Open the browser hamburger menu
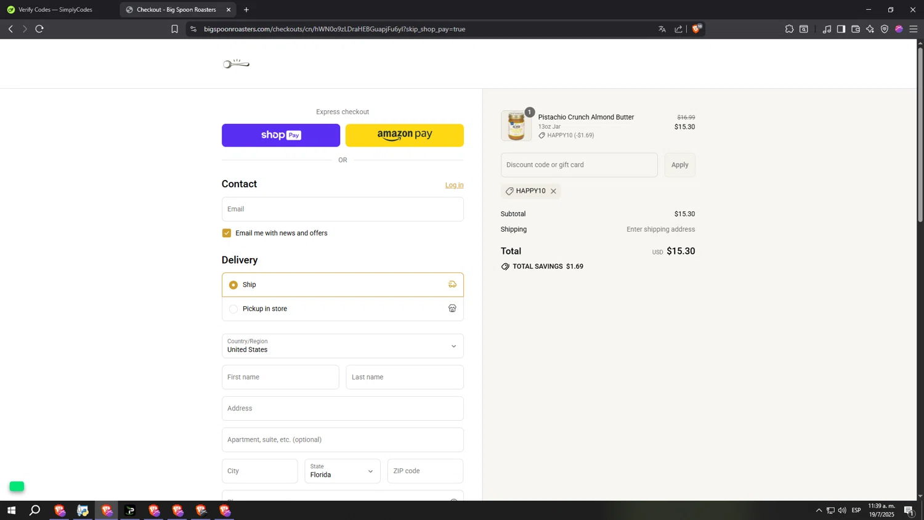This screenshot has width=924, height=520. click(x=914, y=29)
